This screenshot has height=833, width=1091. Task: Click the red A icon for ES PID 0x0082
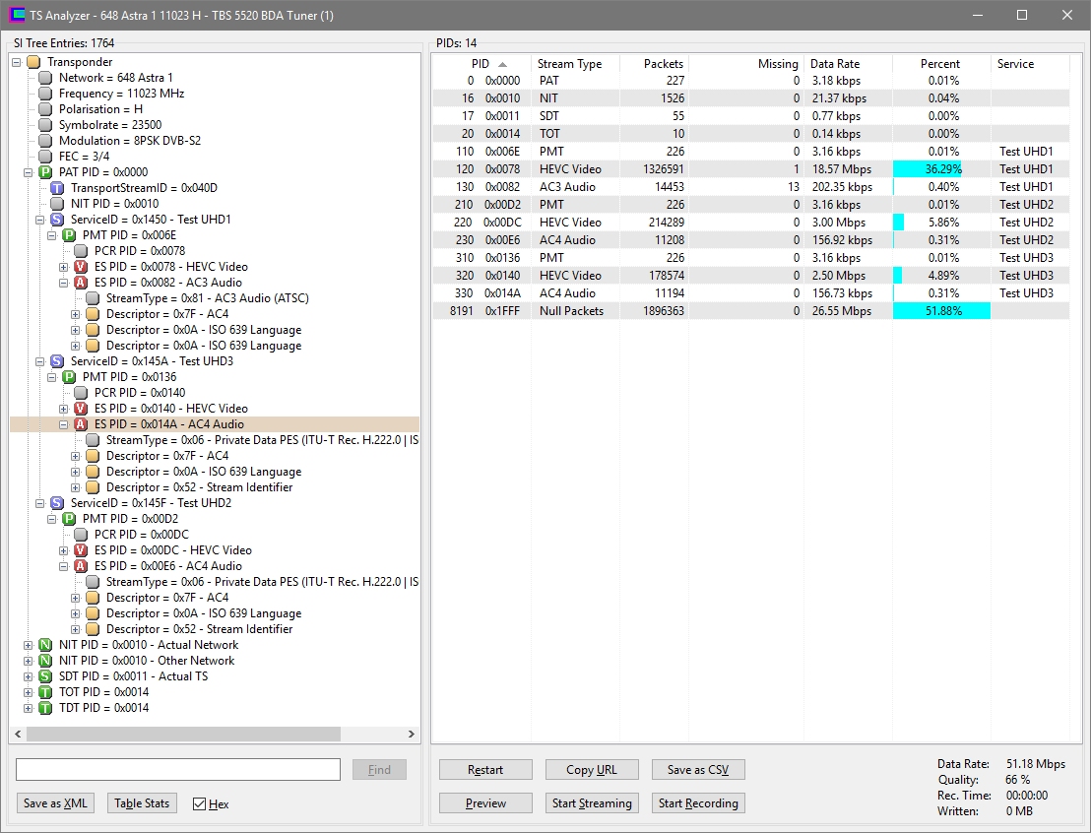[80, 283]
